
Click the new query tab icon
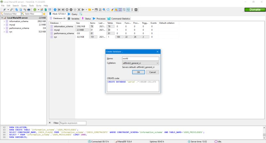point(81,14)
